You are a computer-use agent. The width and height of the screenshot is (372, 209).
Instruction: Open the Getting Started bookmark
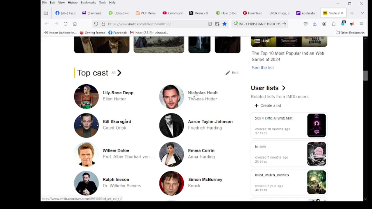(x=92, y=33)
